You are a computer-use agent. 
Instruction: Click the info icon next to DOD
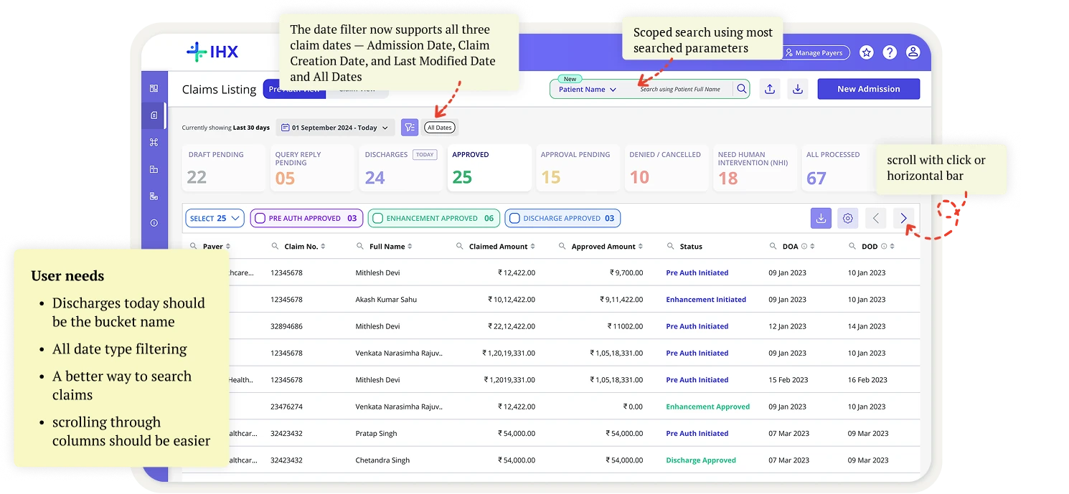tap(883, 246)
